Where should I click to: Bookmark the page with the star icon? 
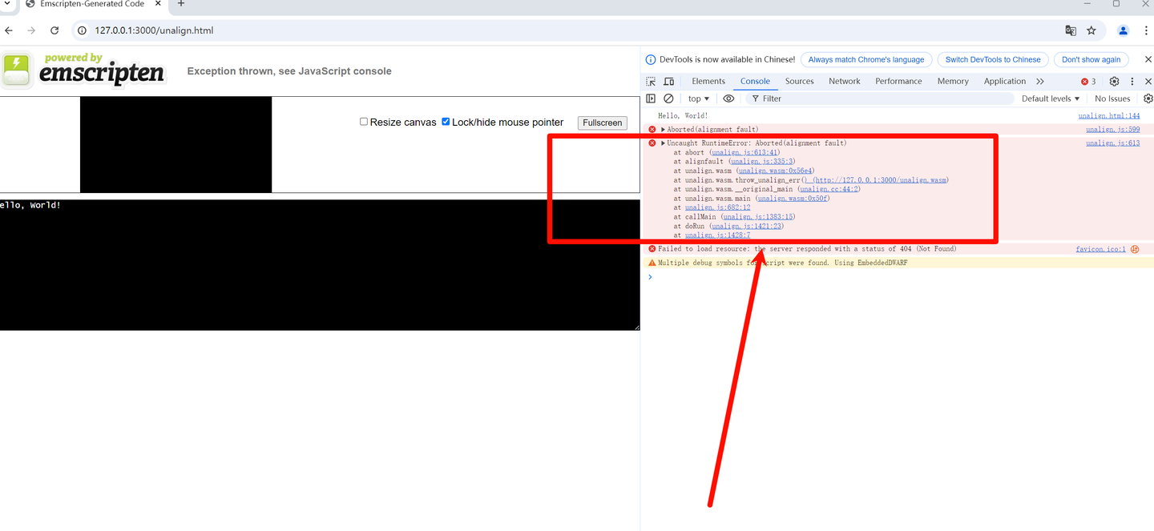click(x=1091, y=30)
